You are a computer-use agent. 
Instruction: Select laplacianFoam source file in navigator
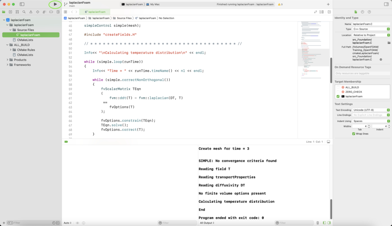click(x=31, y=35)
